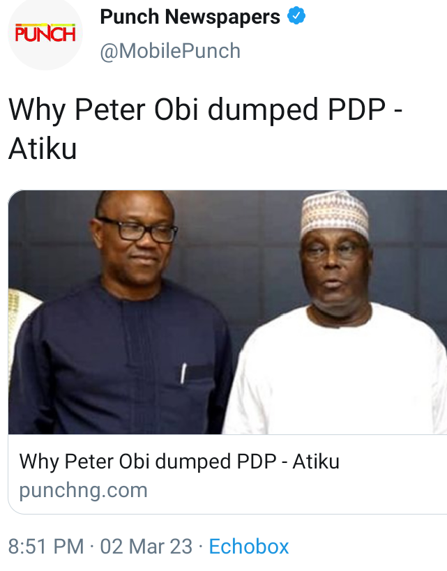Open the Punch Newspapers profile avatar
This screenshot has width=447, height=571.
click(x=45, y=33)
